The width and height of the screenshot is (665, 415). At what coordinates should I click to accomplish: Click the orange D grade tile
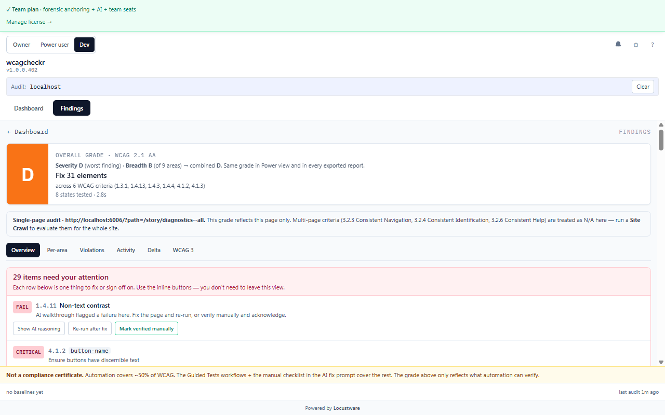[28, 174]
